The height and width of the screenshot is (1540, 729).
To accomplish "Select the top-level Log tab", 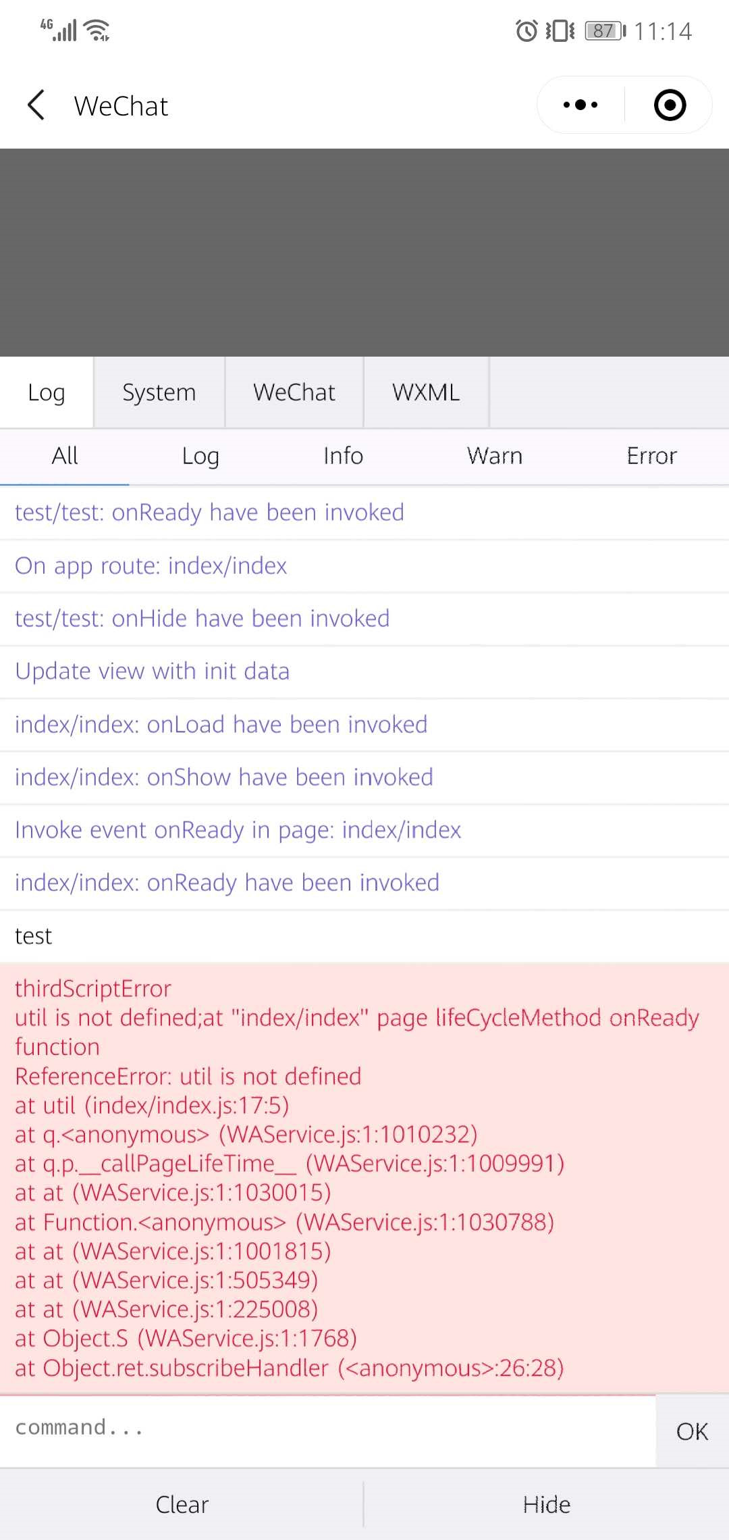I will click(x=47, y=392).
